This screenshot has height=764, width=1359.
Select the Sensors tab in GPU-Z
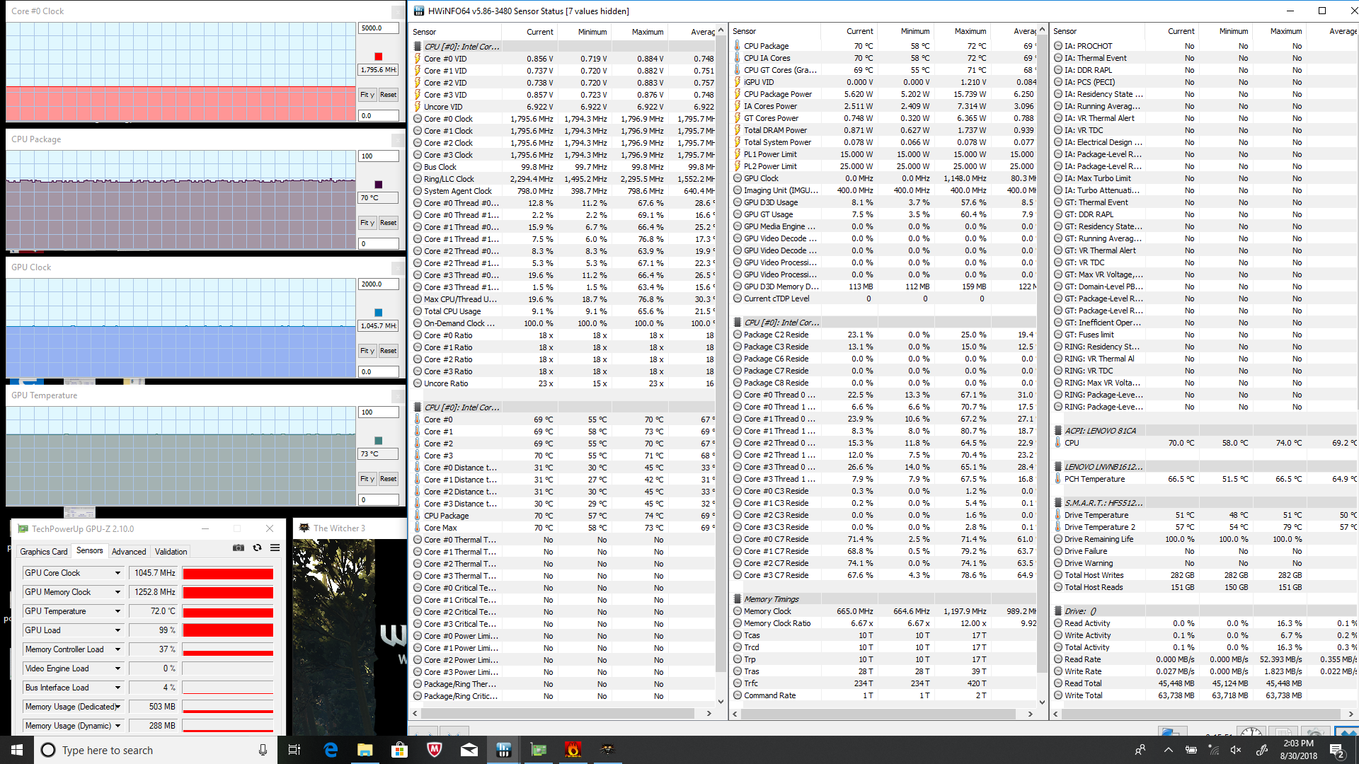(90, 550)
